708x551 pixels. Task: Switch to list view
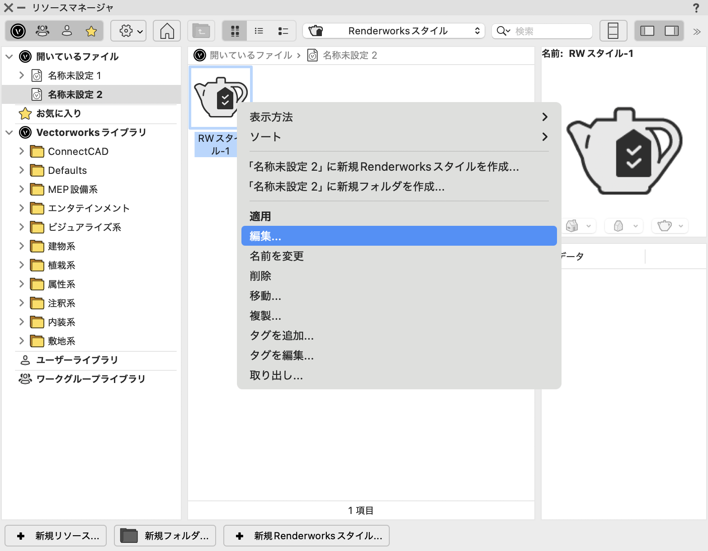tap(259, 31)
